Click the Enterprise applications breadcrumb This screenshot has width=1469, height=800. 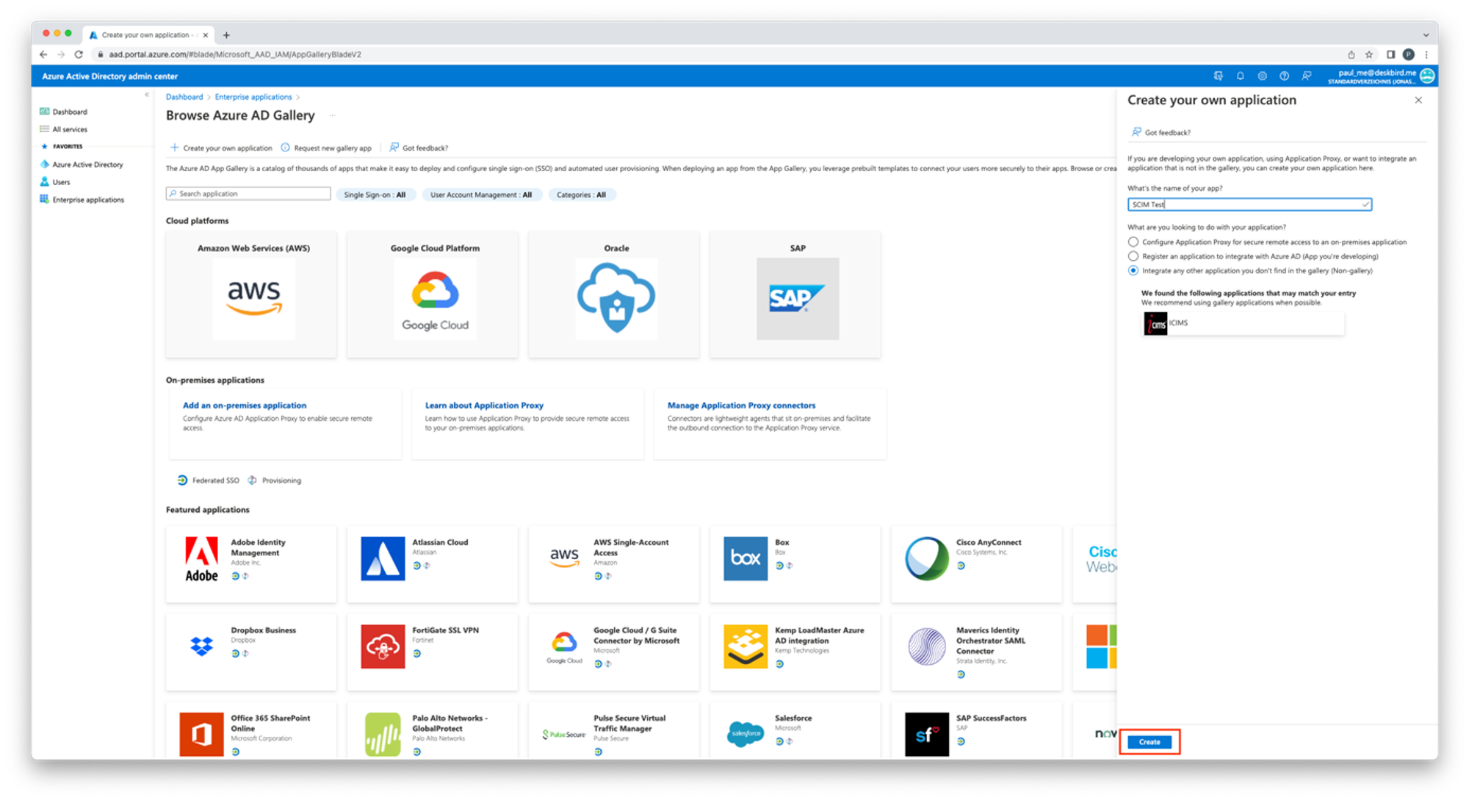click(253, 97)
